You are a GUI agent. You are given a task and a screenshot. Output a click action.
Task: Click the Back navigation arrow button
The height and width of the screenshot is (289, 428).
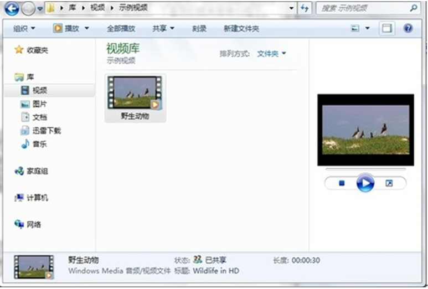pyautogui.click(x=12, y=9)
